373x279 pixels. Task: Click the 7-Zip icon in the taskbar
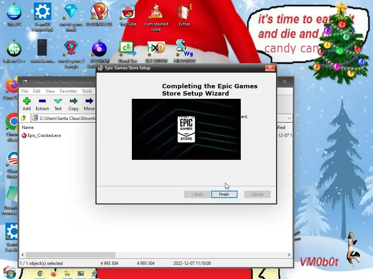pos(81,274)
